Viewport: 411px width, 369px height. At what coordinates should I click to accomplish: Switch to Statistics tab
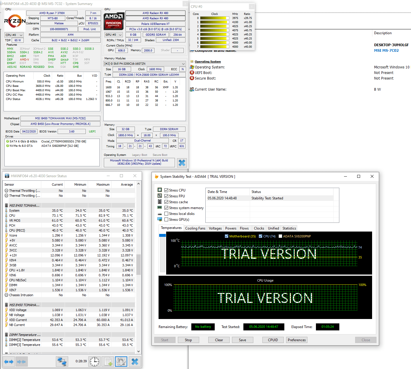click(289, 228)
